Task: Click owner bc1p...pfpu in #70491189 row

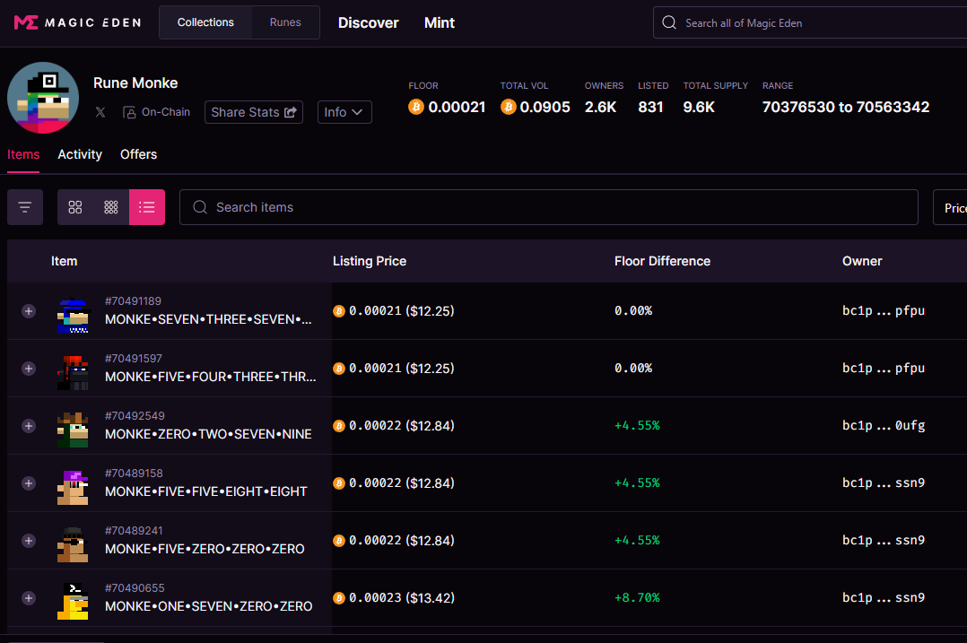Action: pyautogui.click(x=883, y=310)
